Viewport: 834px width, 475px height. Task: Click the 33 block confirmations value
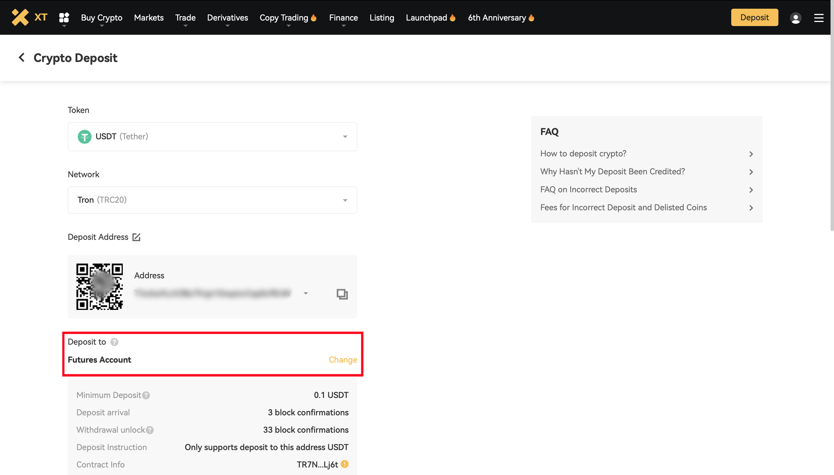click(306, 430)
